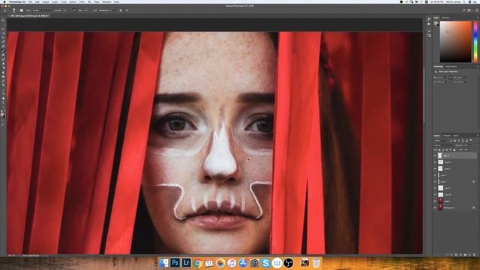Select the Eraser tool
The height and width of the screenshot is (270, 480).
3,63
